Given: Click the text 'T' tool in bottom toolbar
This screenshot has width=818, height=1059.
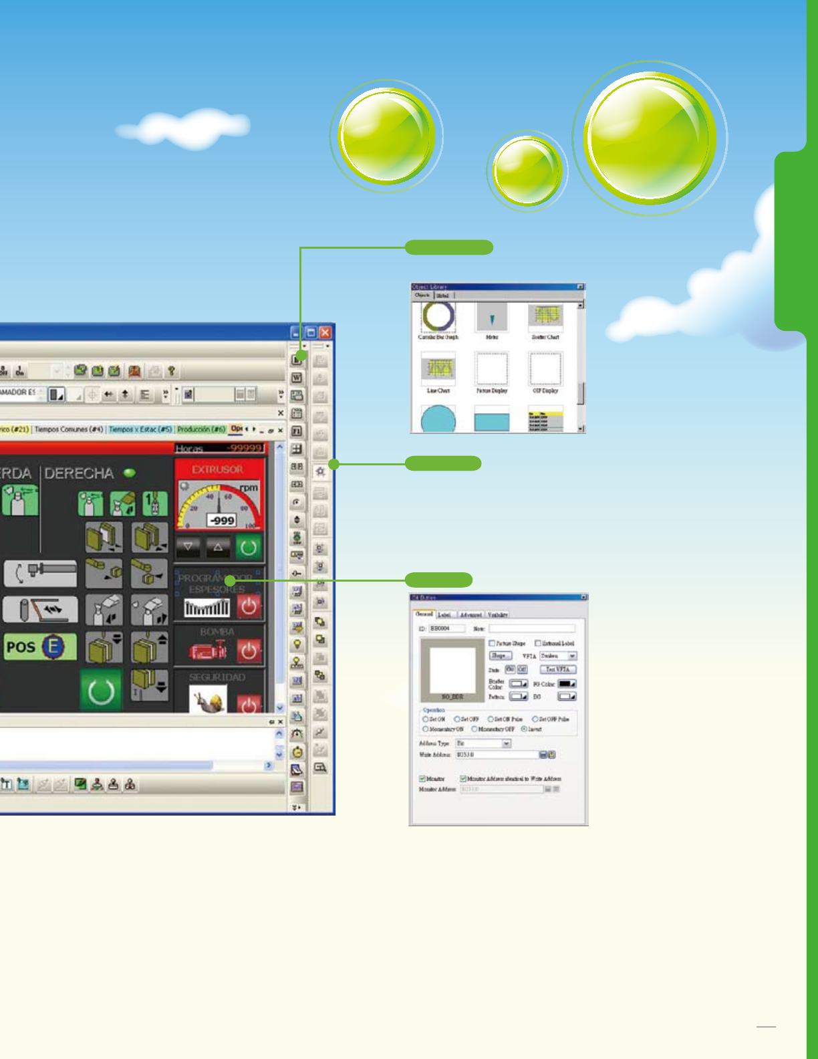Looking at the screenshot, I should point(7,784).
